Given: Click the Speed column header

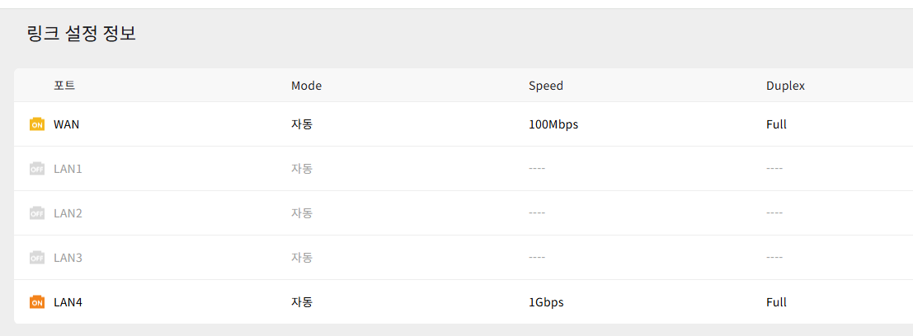Looking at the screenshot, I should [x=546, y=86].
